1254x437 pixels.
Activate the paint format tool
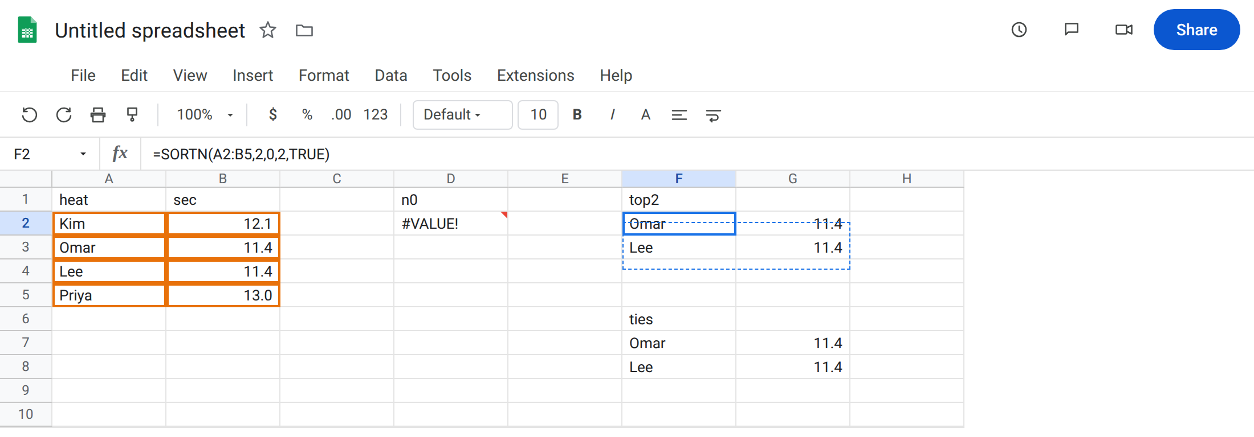(x=132, y=115)
